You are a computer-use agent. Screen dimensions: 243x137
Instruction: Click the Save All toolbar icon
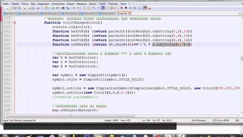point(19,8)
